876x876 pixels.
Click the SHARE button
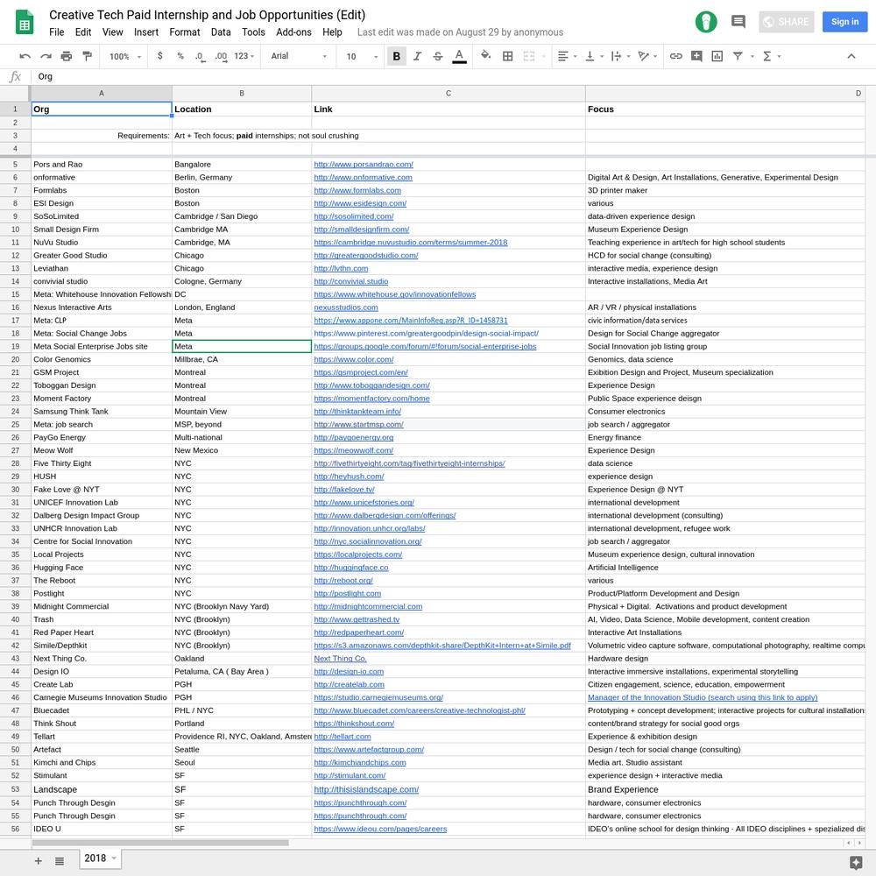786,22
